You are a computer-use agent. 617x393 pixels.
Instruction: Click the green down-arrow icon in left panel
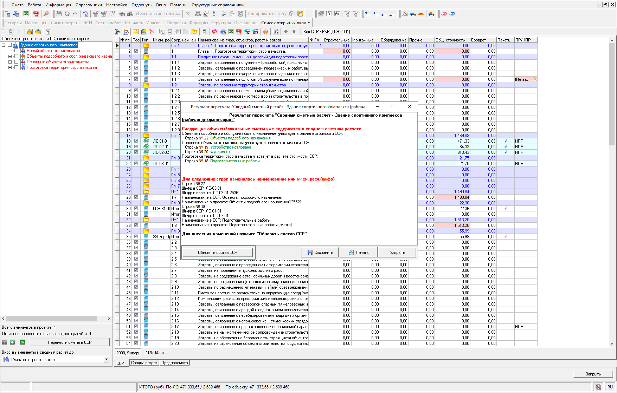click(12, 342)
